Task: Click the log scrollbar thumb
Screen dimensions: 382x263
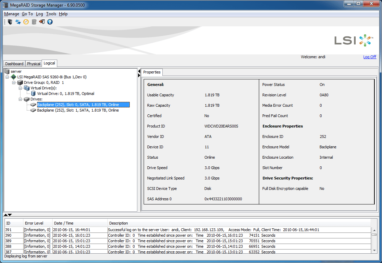Action: pyautogui.click(x=374, y=235)
